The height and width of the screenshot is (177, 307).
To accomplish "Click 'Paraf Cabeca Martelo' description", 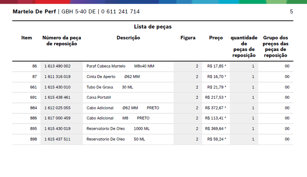I will (x=106, y=66).
